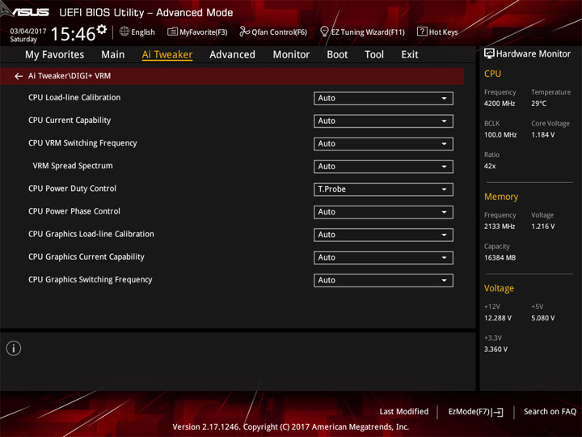Select CPU Current Capability label
582x437 pixels.
[x=70, y=121]
